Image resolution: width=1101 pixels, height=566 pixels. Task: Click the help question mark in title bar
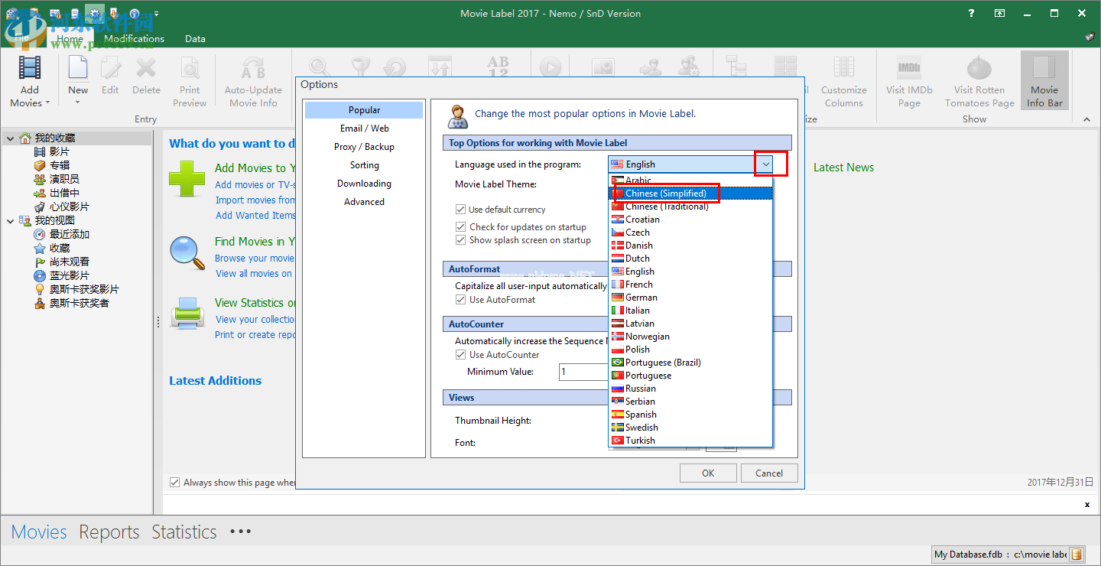pyautogui.click(x=972, y=13)
